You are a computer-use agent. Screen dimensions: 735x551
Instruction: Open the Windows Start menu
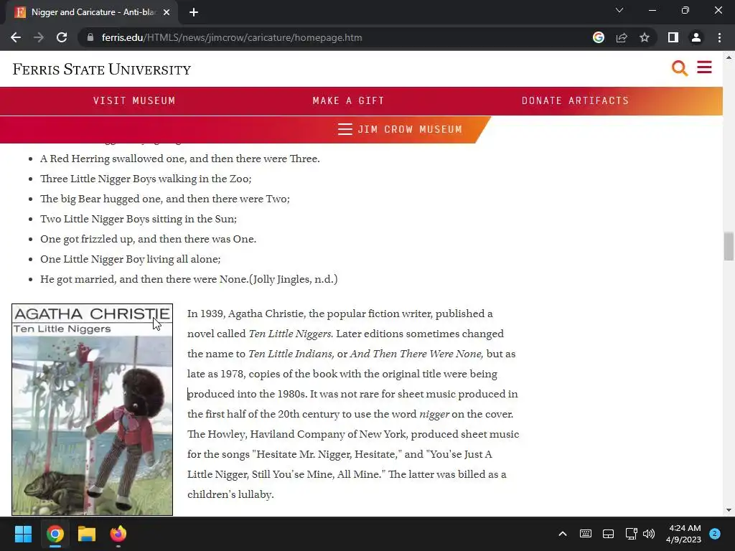pyautogui.click(x=23, y=534)
